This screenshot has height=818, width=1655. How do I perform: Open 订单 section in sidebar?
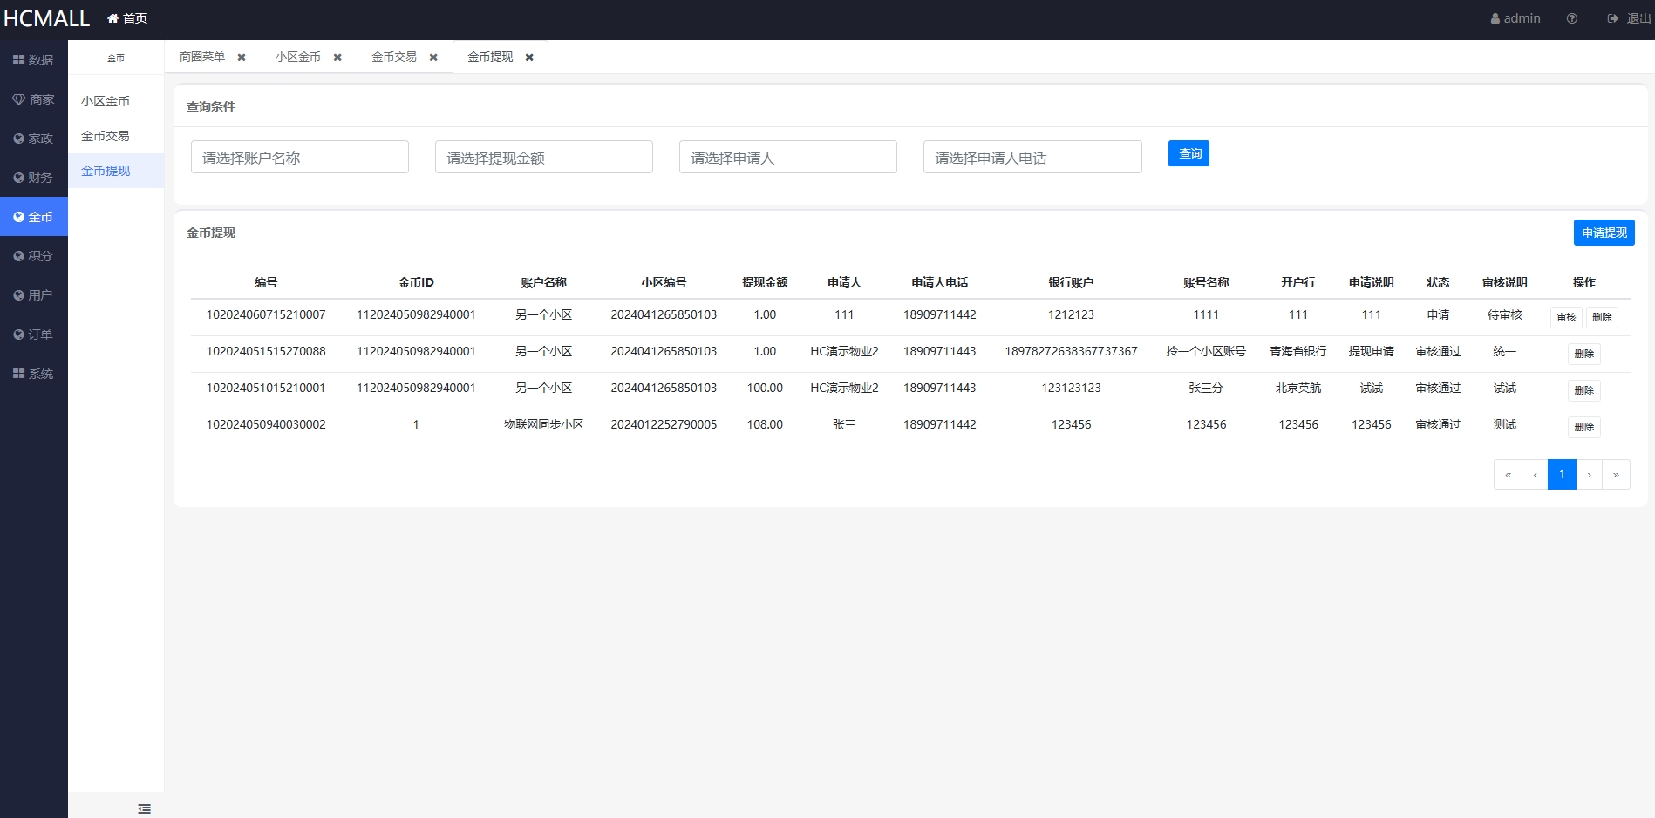click(x=33, y=335)
